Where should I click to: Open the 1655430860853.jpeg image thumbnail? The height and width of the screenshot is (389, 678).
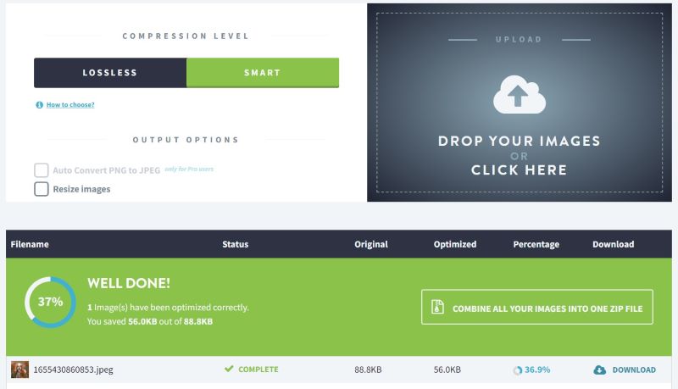(x=19, y=370)
